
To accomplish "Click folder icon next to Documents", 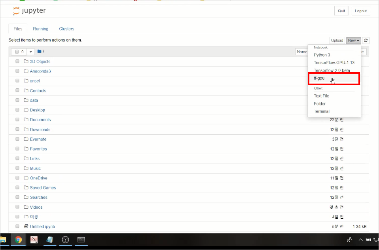I will 26,120.
